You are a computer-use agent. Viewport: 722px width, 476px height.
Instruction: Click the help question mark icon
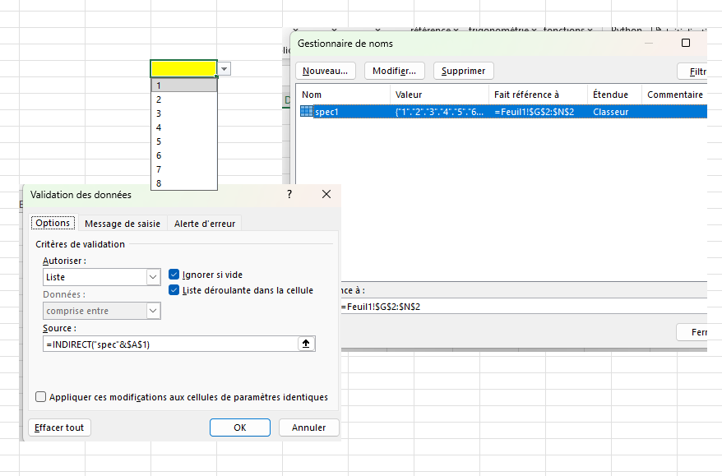tap(289, 195)
